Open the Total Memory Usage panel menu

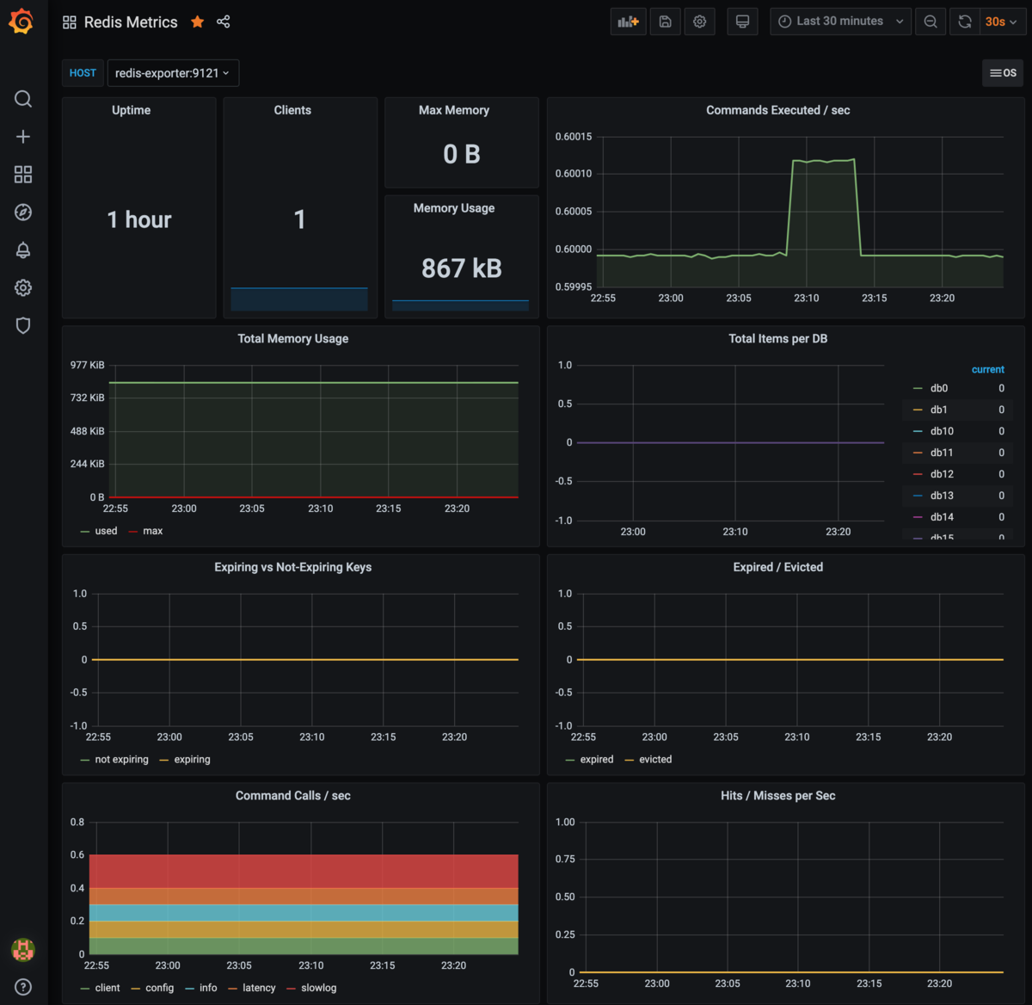293,339
